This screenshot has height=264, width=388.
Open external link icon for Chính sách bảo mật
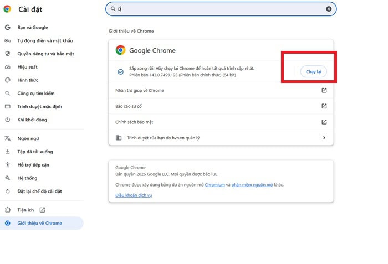click(x=324, y=122)
